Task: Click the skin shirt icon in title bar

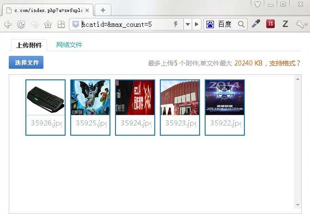Action: coord(257,4)
